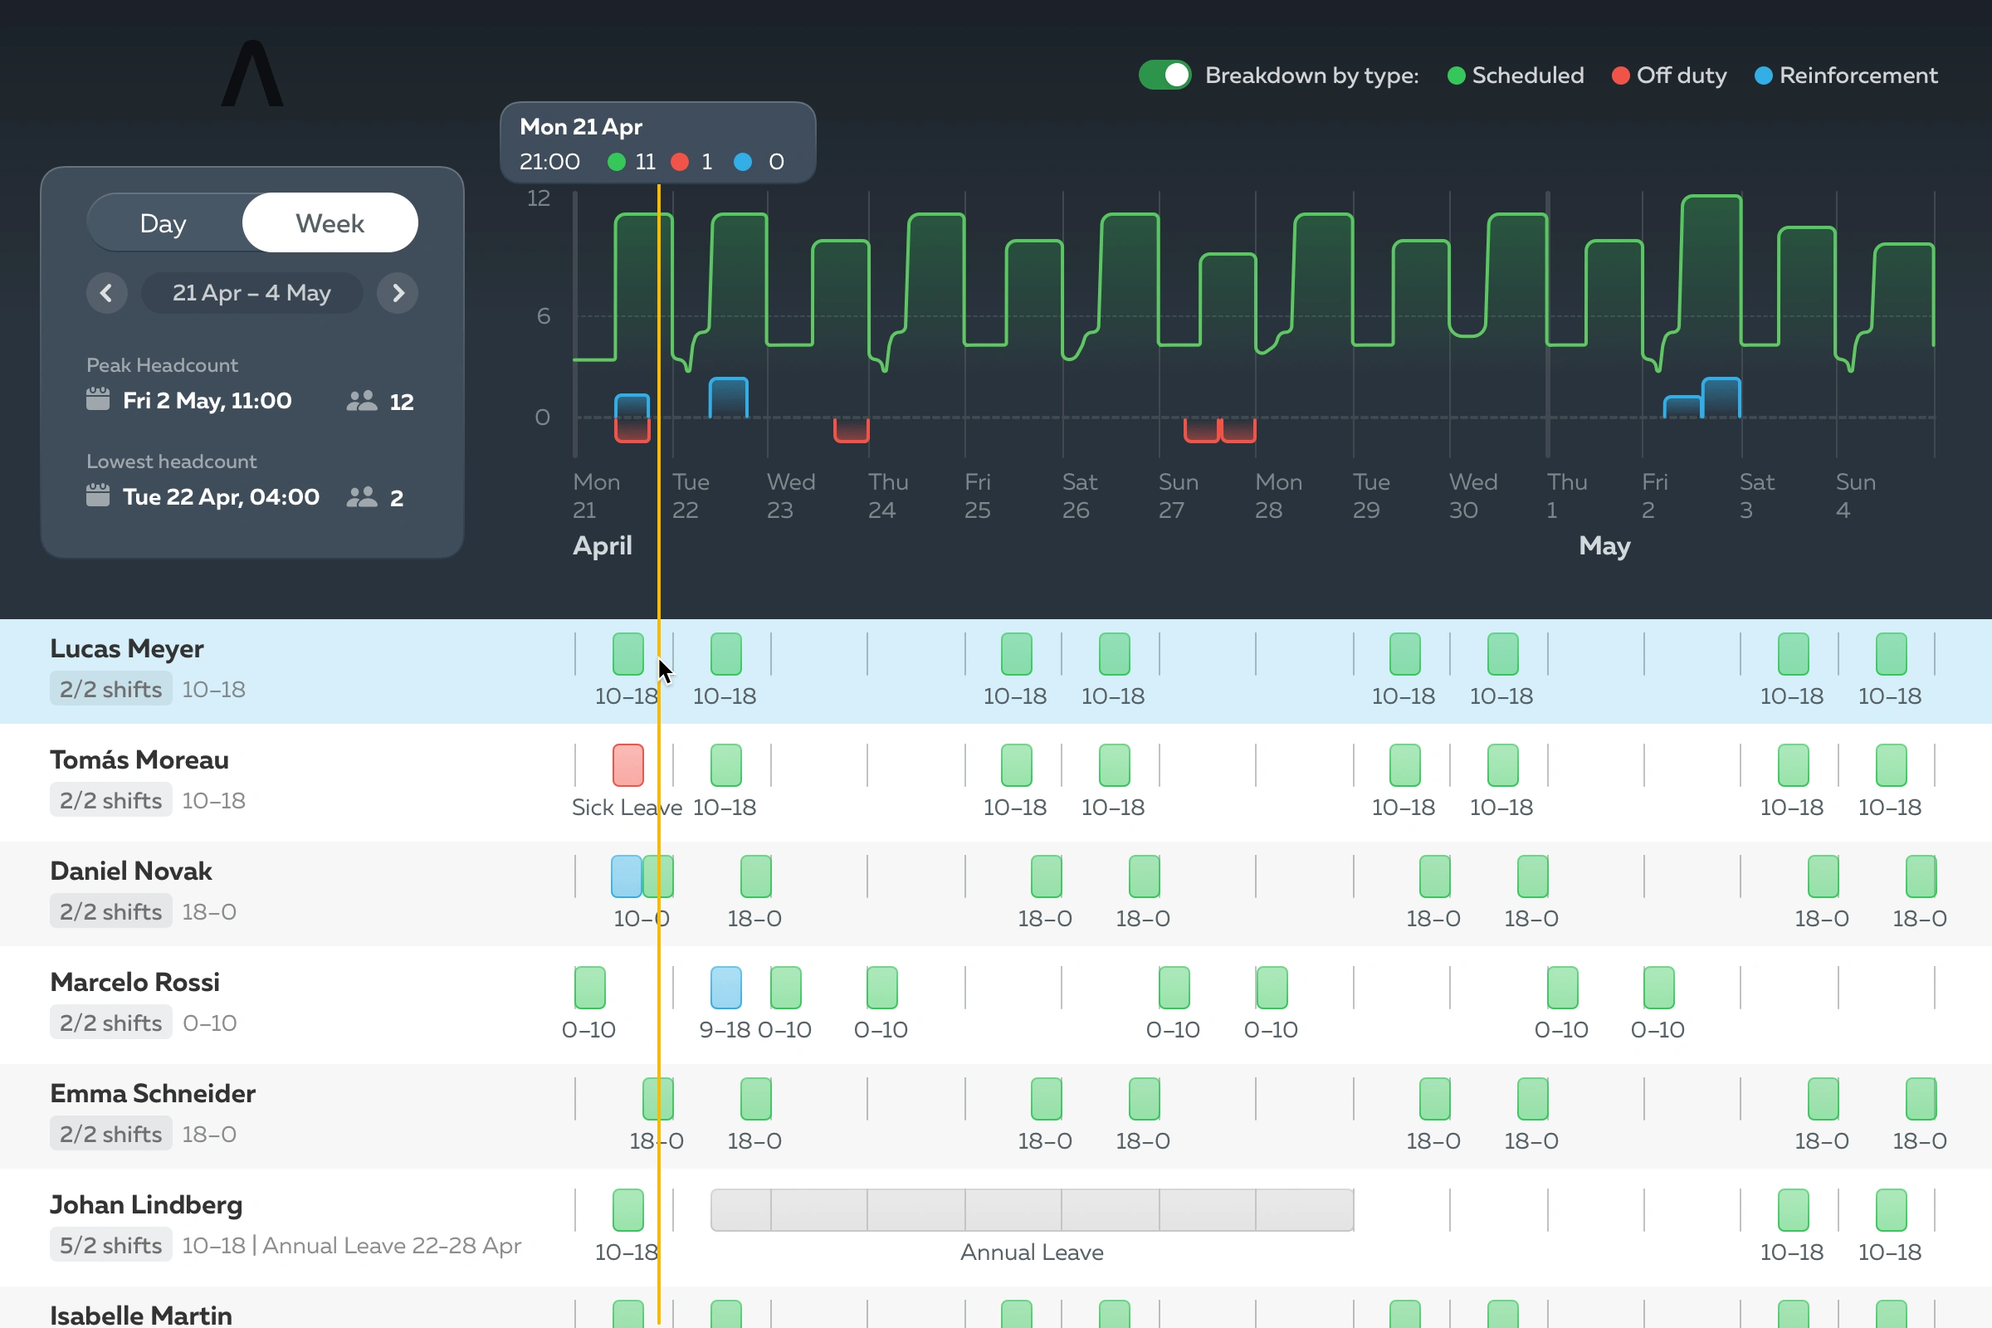Screen dimensions: 1992x1328
Task: Switch to the Day view tab
Action: [x=164, y=222]
